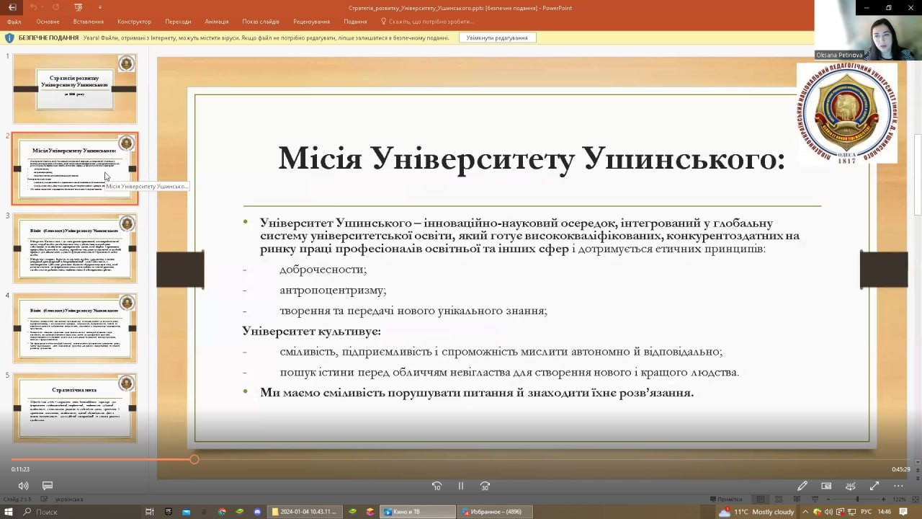The image size is (922, 519).
Task: Start the slideshow from the Quick Access Toolbar
Action: click(79, 7)
